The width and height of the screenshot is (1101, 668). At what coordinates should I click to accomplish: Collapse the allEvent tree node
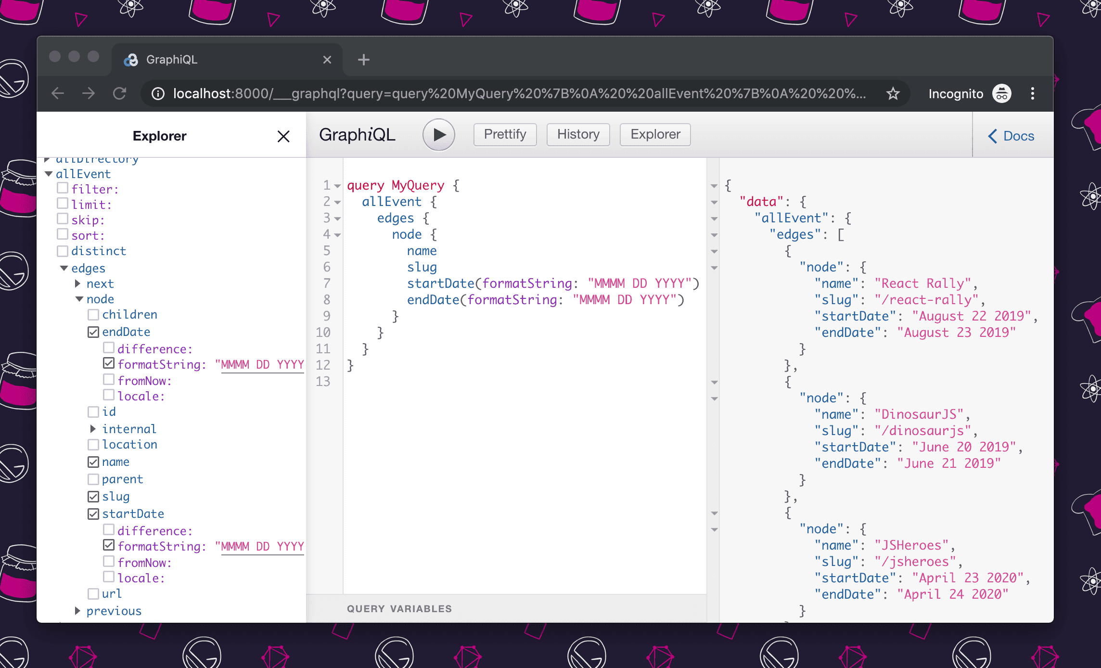(49, 174)
